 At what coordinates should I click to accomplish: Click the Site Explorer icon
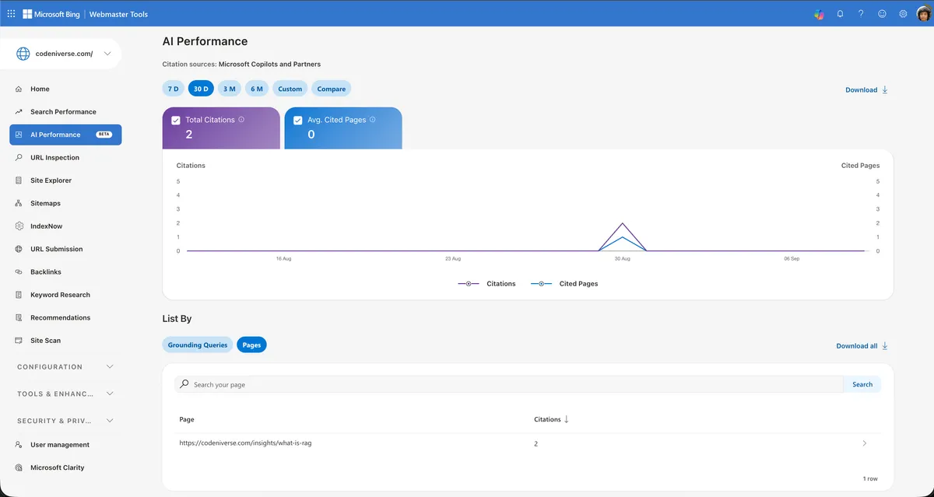pyautogui.click(x=19, y=180)
